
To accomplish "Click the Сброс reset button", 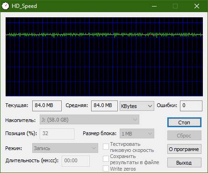I will pyautogui.click(x=184, y=136).
